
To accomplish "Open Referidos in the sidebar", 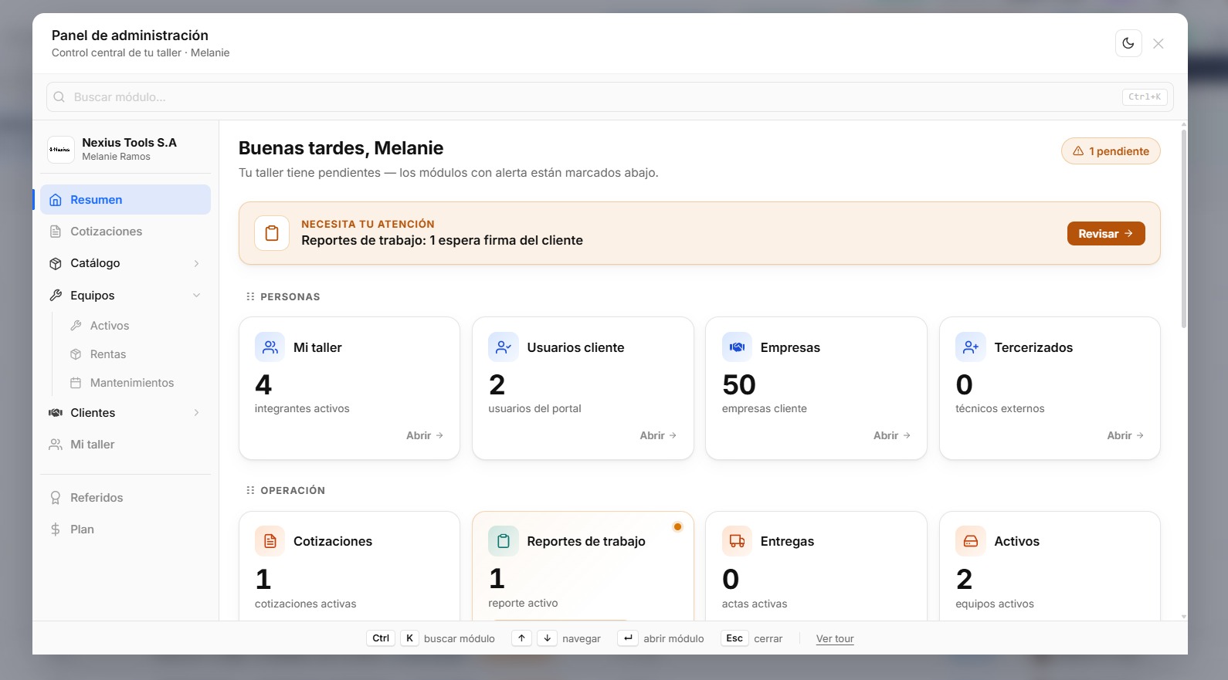I will pos(125,498).
